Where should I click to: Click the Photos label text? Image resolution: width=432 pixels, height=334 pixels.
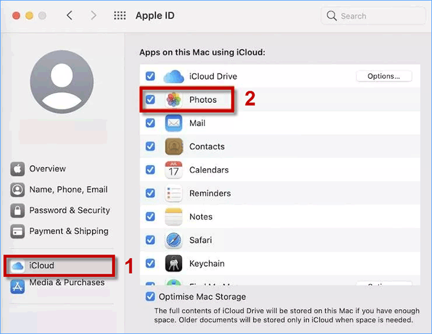tap(203, 100)
